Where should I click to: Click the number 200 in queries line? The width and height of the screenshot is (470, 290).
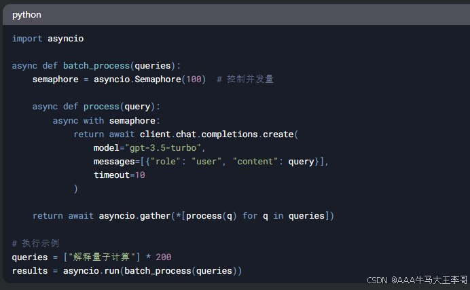pyautogui.click(x=164, y=257)
